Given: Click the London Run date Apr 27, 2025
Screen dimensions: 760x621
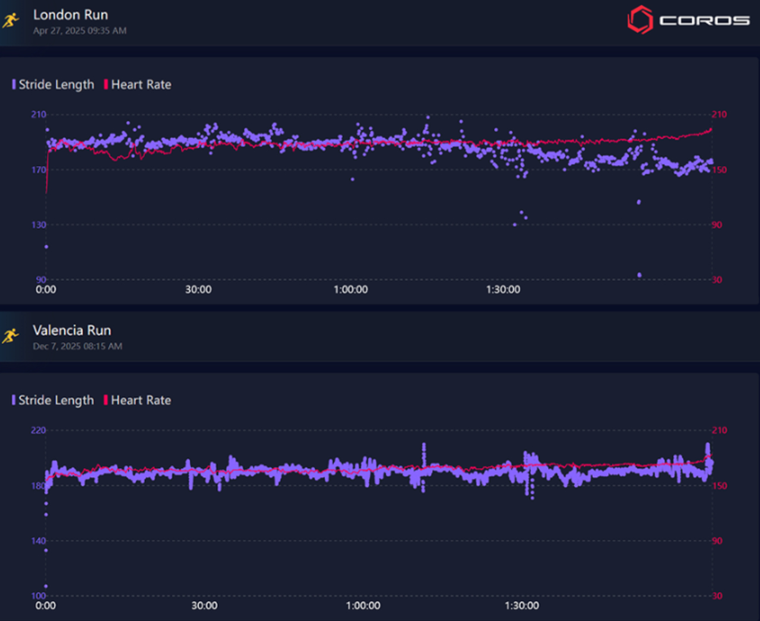Looking at the screenshot, I should pos(80,31).
